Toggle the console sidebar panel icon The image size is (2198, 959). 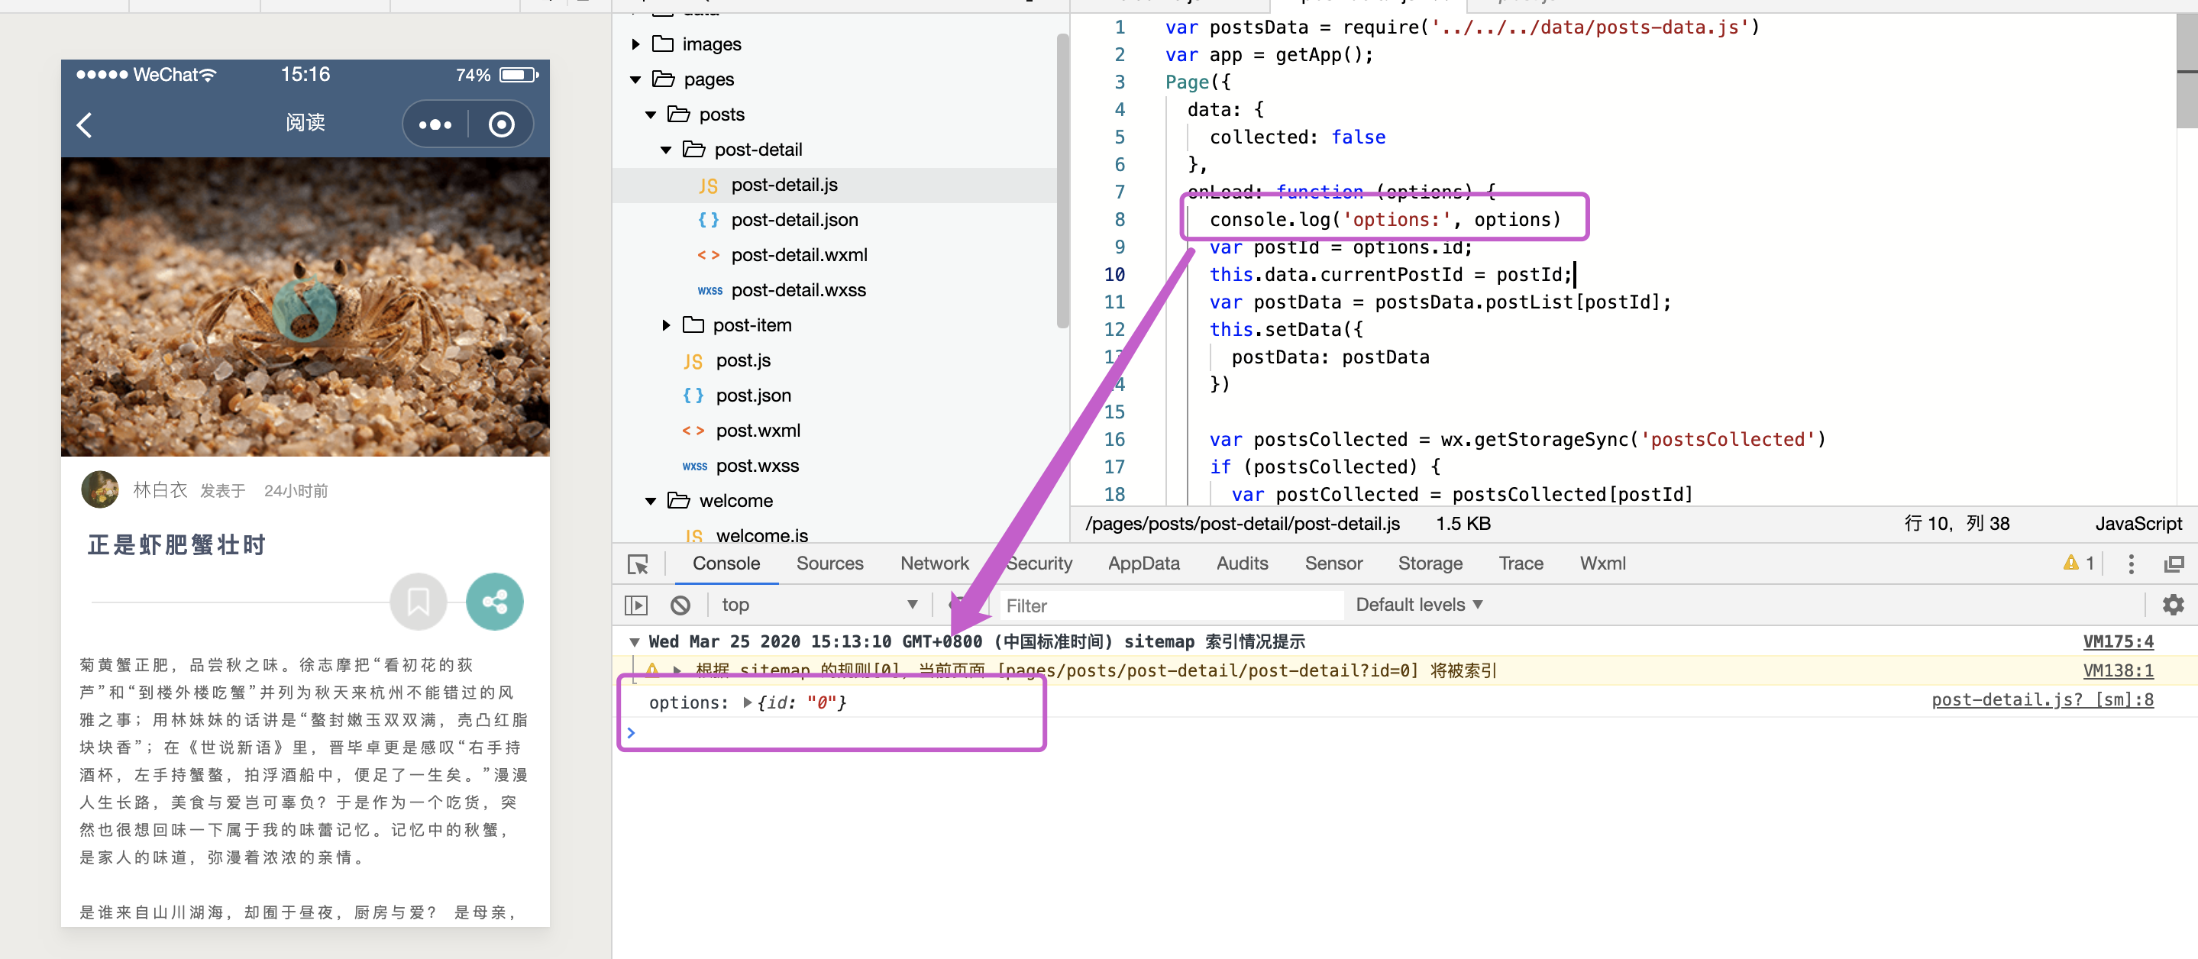(636, 605)
